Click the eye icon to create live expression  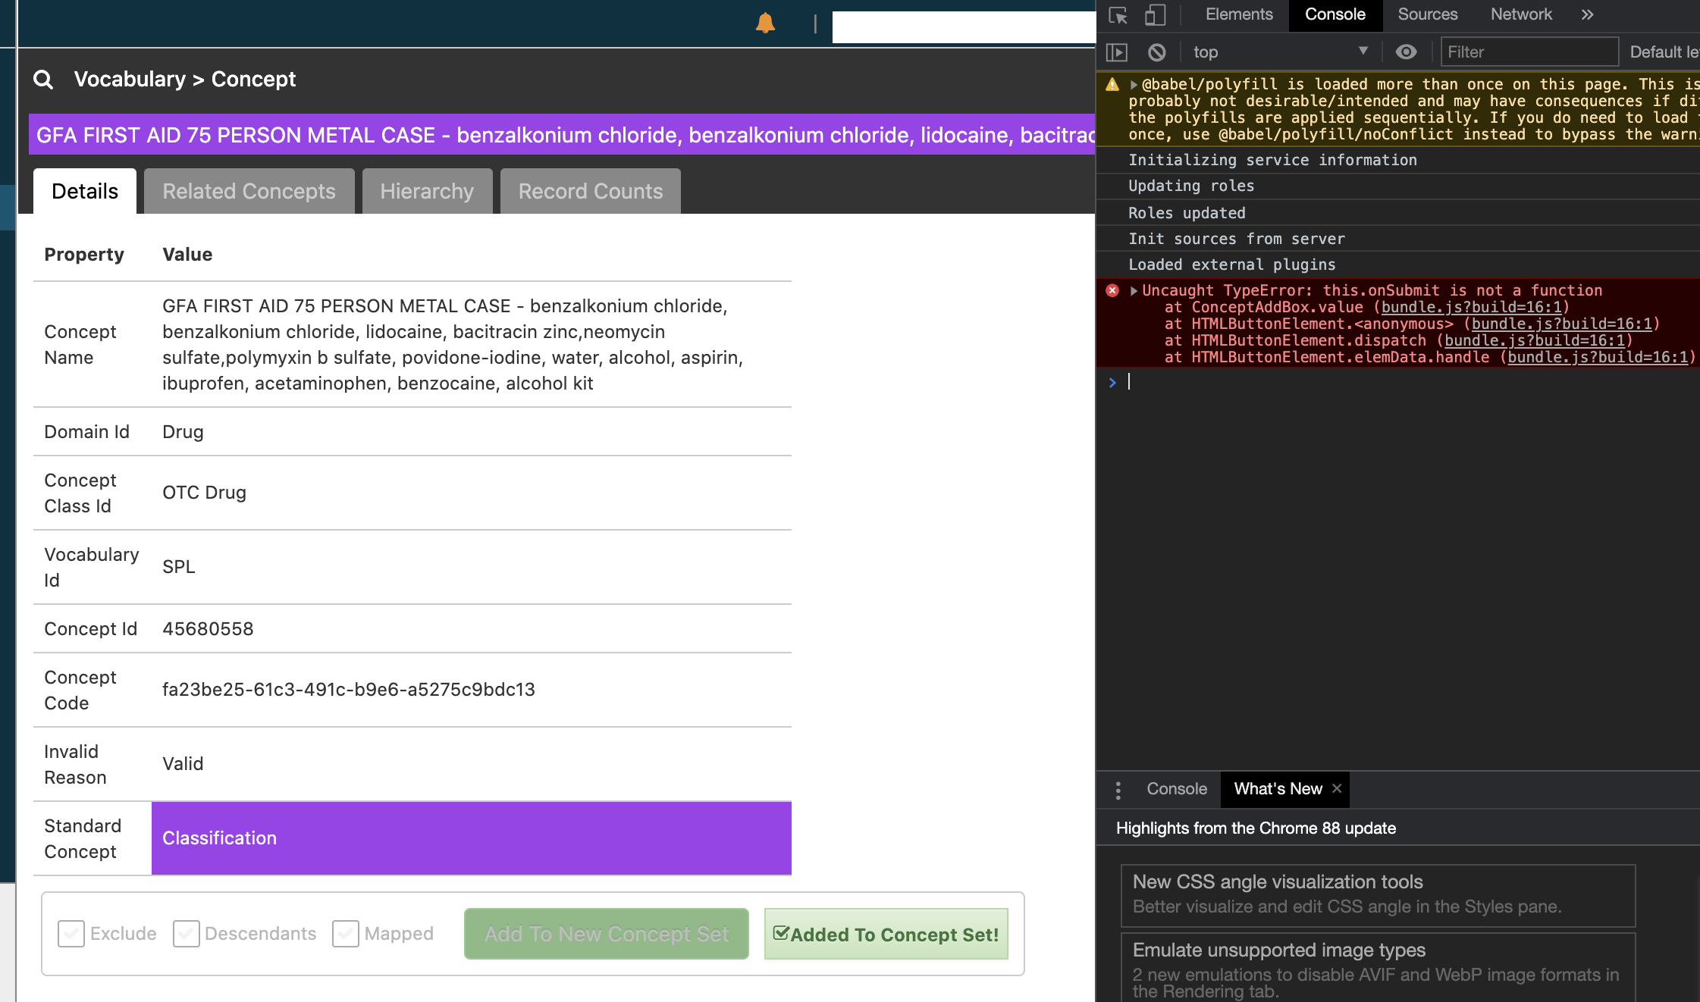[x=1407, y=52]
